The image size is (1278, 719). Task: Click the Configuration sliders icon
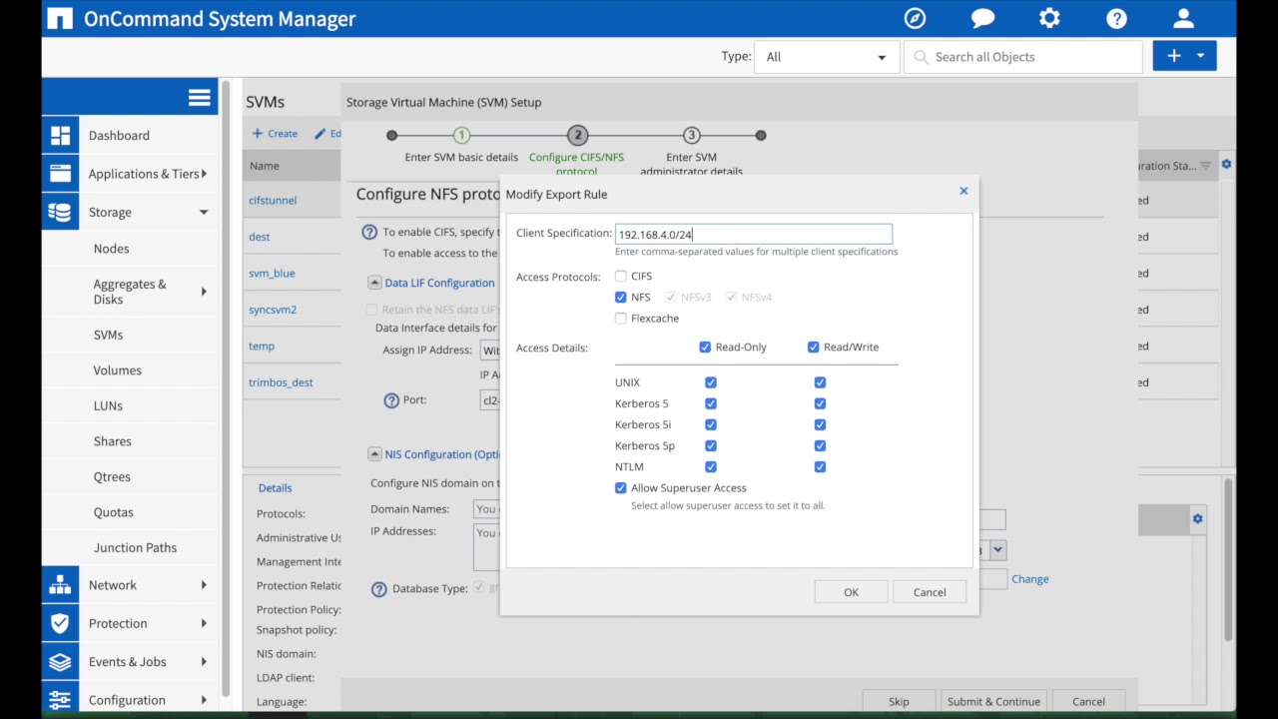(60, 700)
